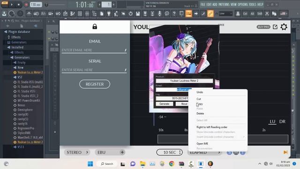
Task: Click the question mark help icon
Action: [174, 14]
